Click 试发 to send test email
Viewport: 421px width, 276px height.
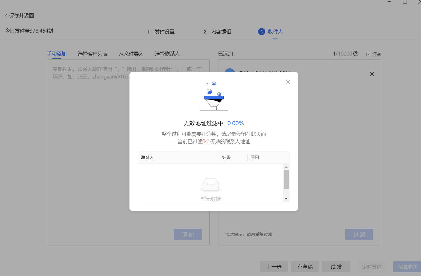[336, 267]
